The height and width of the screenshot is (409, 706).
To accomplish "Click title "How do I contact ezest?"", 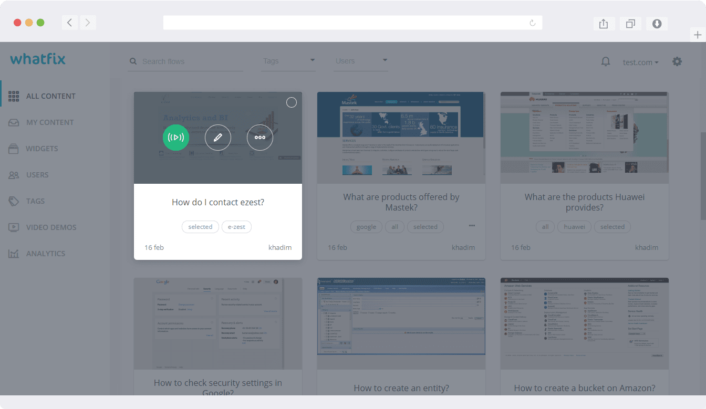I will coord(218,202).
